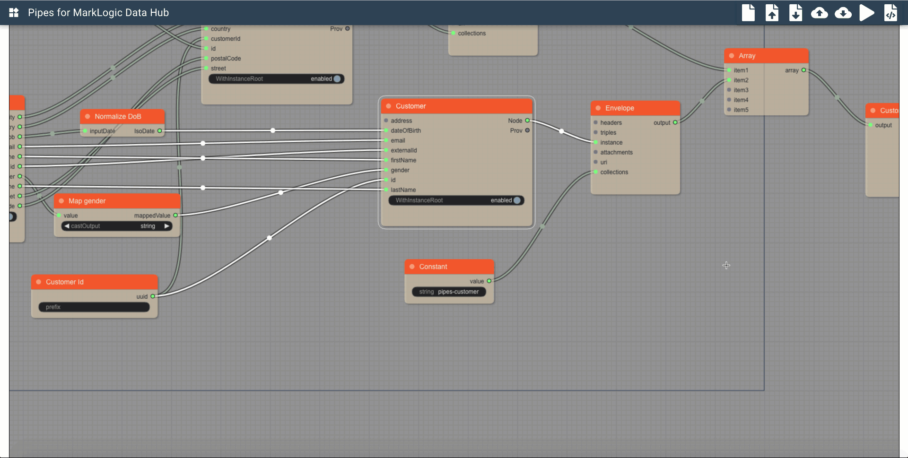Click the new blank file icon
Viewport: 908px width, 458px height.
pyautogui.click(x=748, y=13)
